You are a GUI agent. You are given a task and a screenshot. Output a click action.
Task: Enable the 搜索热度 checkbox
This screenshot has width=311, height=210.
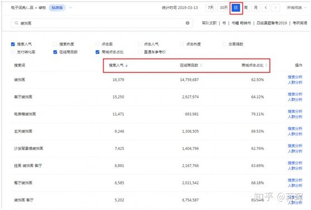55,44
